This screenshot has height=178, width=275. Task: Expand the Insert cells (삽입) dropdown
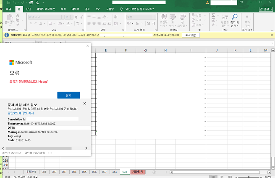tap(205, 15)
